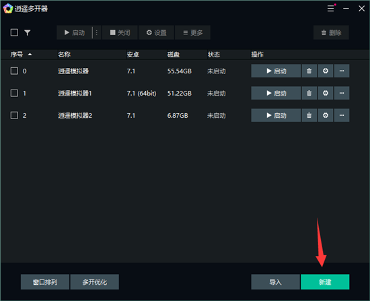This screenshot has width=370, height=301.
Task: Open the 更多 toolbar menu
Action: (193, 32)
